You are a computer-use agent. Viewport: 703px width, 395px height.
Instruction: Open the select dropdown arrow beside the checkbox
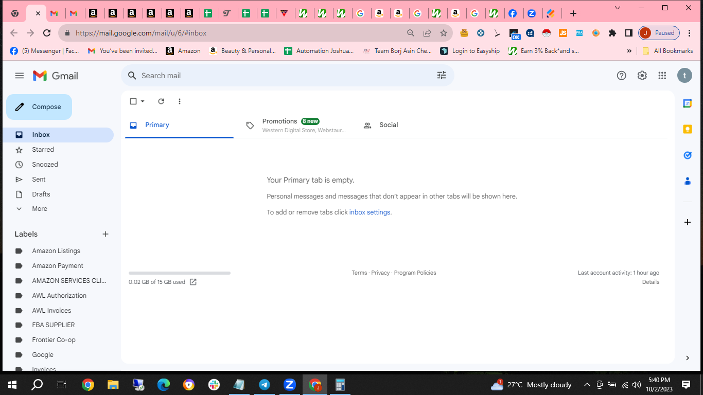[143, 101]
